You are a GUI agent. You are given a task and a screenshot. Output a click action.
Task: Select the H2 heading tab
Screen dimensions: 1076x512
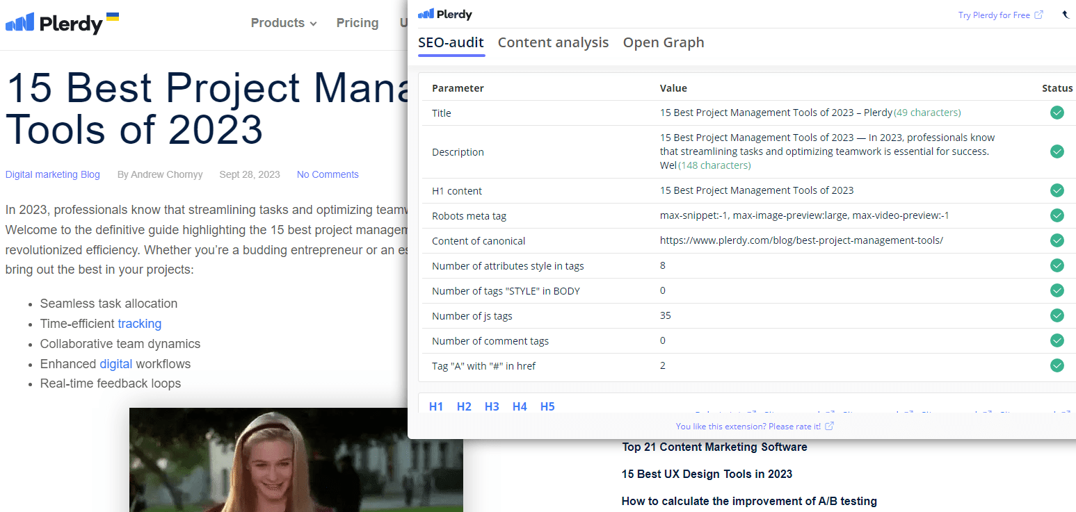point(464,406)
